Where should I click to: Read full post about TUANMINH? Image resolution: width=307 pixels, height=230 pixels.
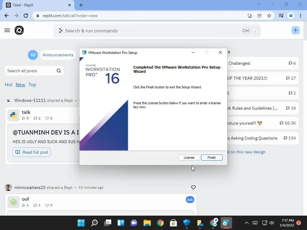tap(32, 152)
